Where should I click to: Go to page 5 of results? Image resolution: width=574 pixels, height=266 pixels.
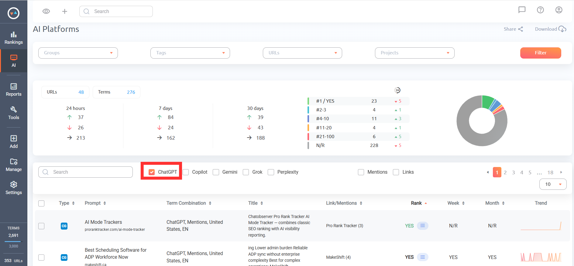[530, 172]
